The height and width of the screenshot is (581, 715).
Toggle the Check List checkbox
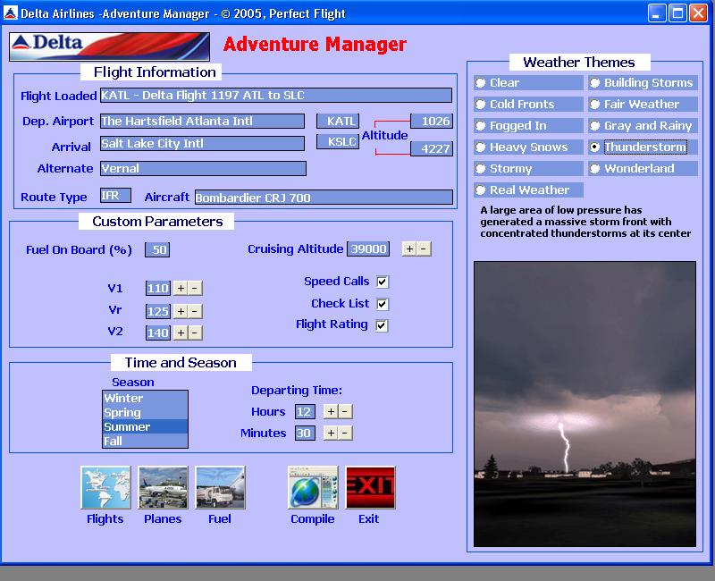[x=383, y=304]
